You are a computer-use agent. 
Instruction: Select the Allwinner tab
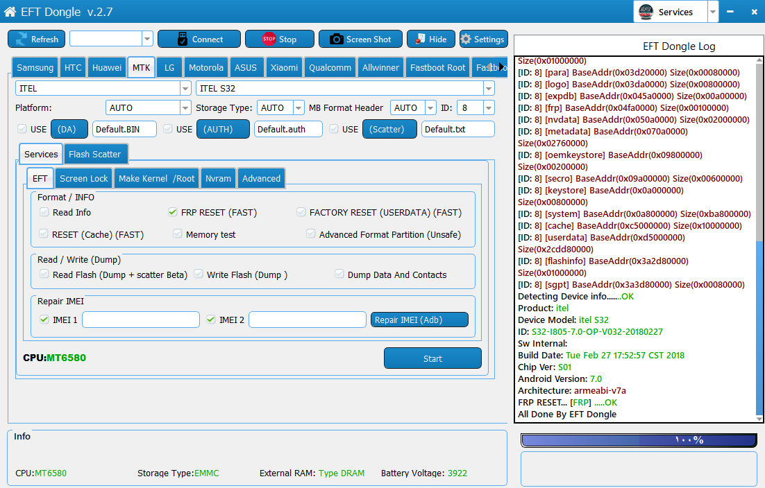pos(380,67)
